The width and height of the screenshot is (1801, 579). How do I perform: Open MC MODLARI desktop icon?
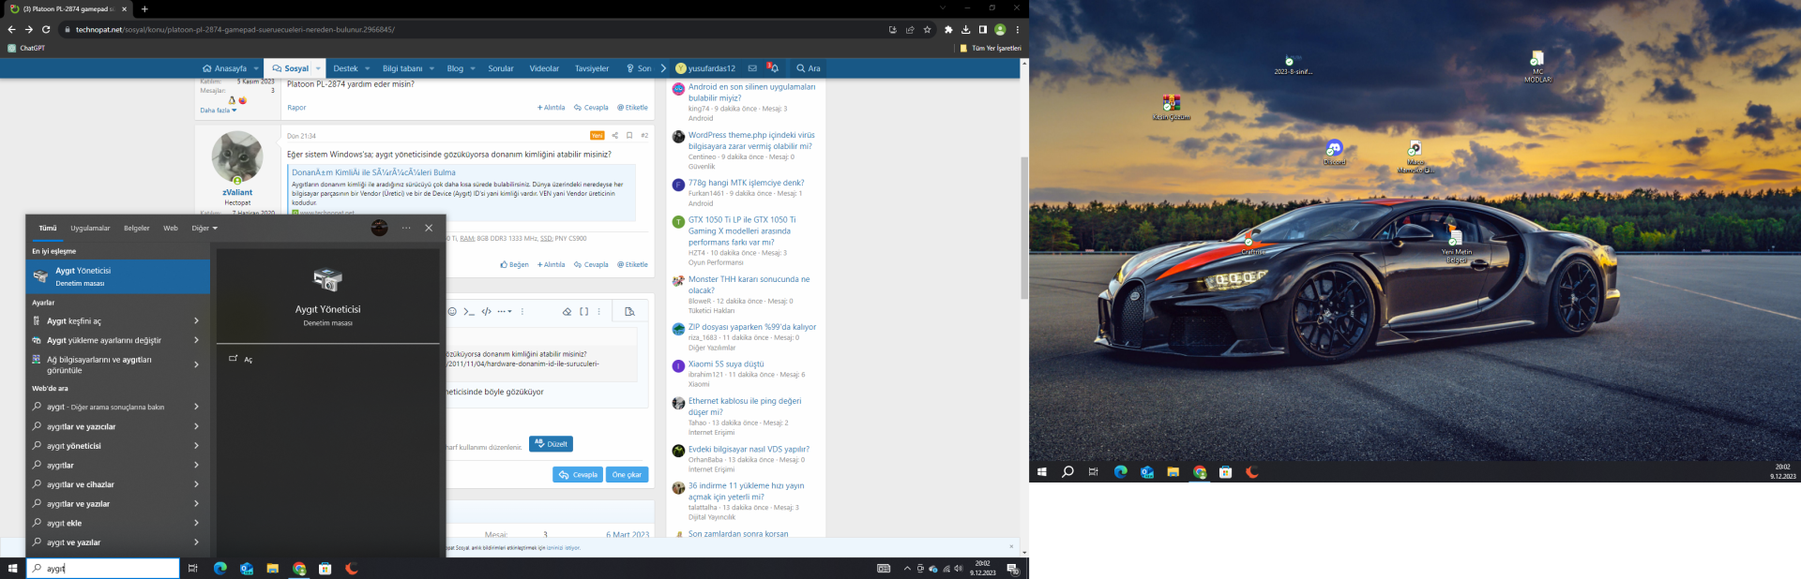[1537, 67]
